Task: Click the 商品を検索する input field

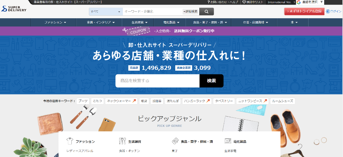Action: [x=157, y=81]
